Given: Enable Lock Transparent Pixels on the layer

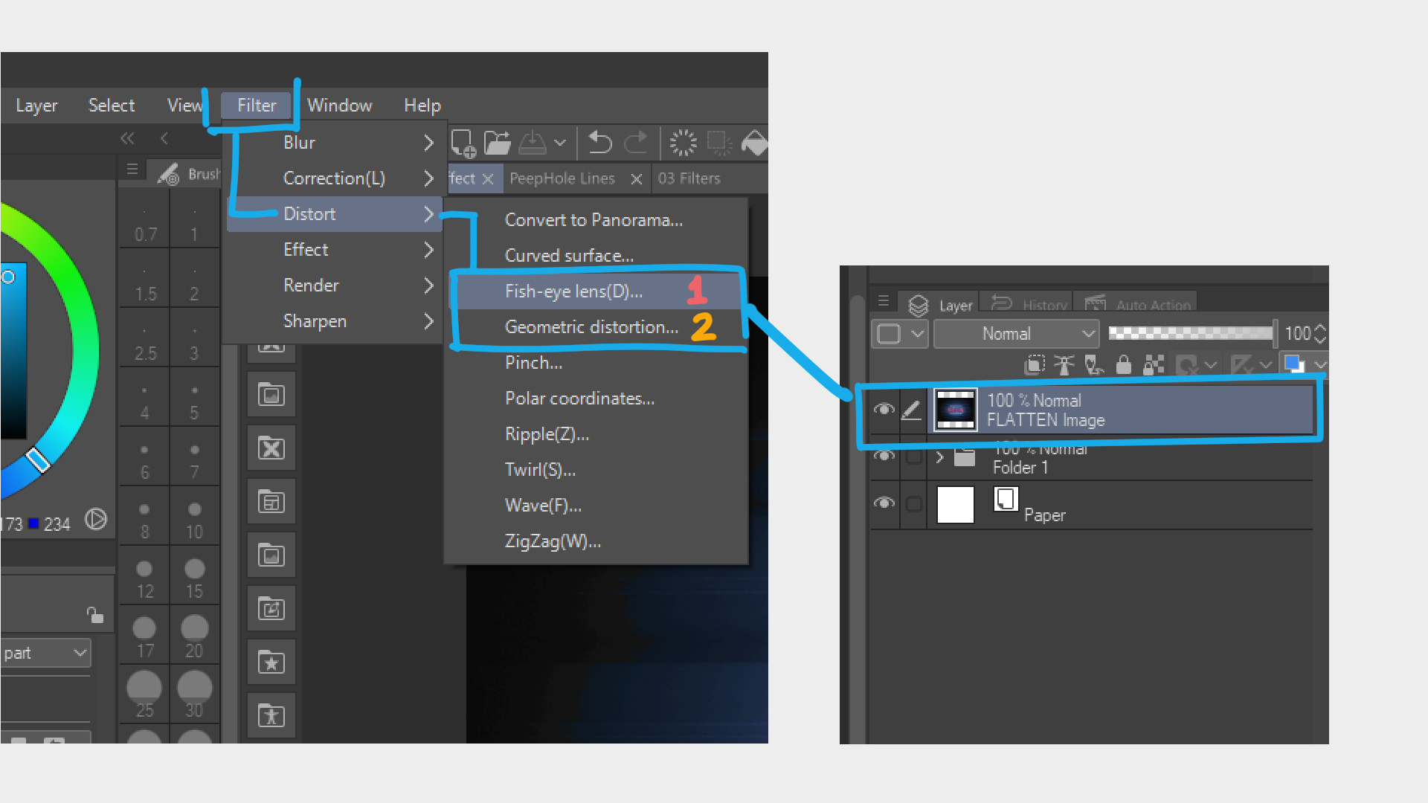Looking at the screenshot, I should [1153, 364].
